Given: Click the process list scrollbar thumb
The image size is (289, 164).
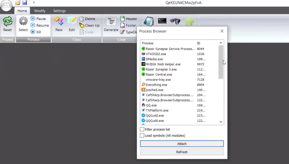Looking at the screenshot, I should coord(221,62).
